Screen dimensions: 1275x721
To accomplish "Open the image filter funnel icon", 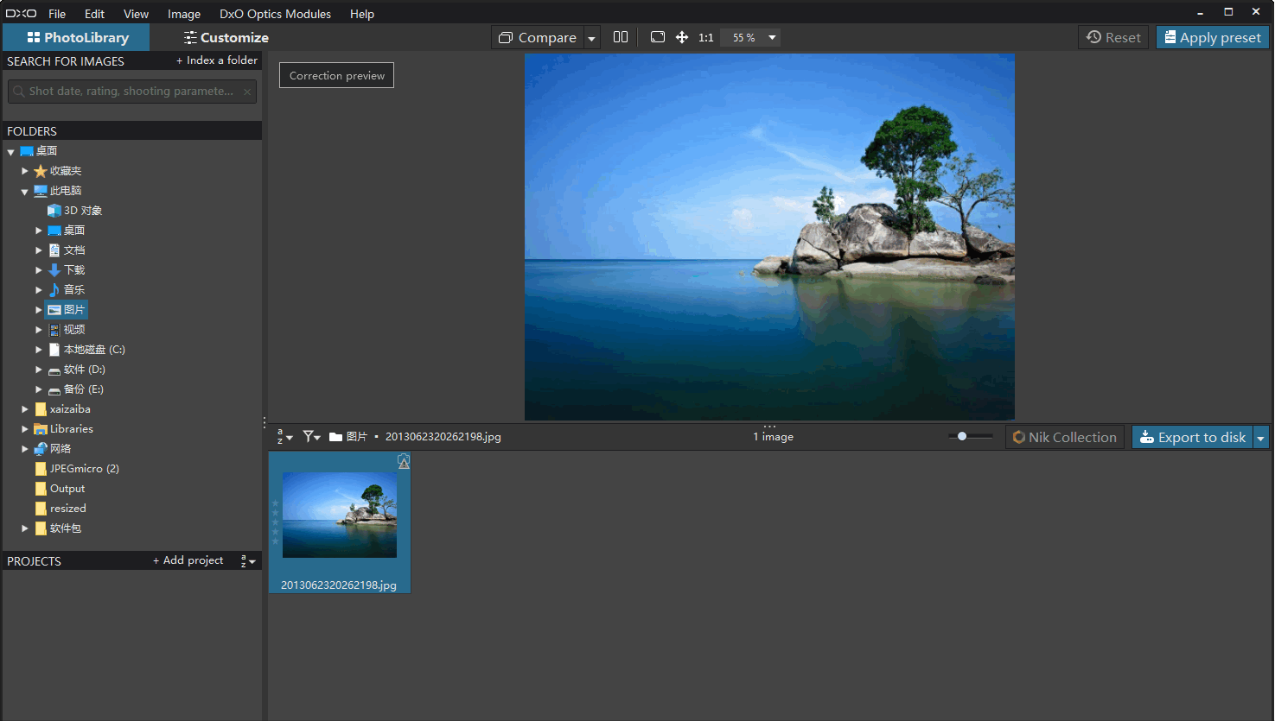I will [311, 437].
